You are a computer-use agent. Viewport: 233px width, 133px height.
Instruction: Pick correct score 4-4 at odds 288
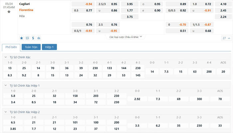[209, 72]
